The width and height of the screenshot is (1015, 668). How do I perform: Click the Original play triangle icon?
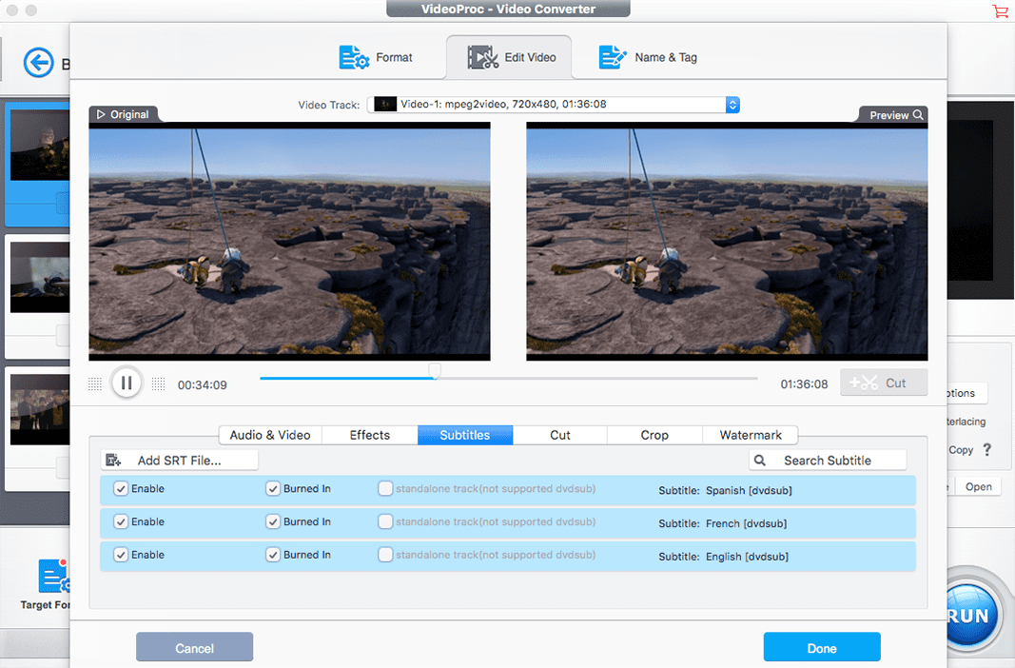coord(101,114)
